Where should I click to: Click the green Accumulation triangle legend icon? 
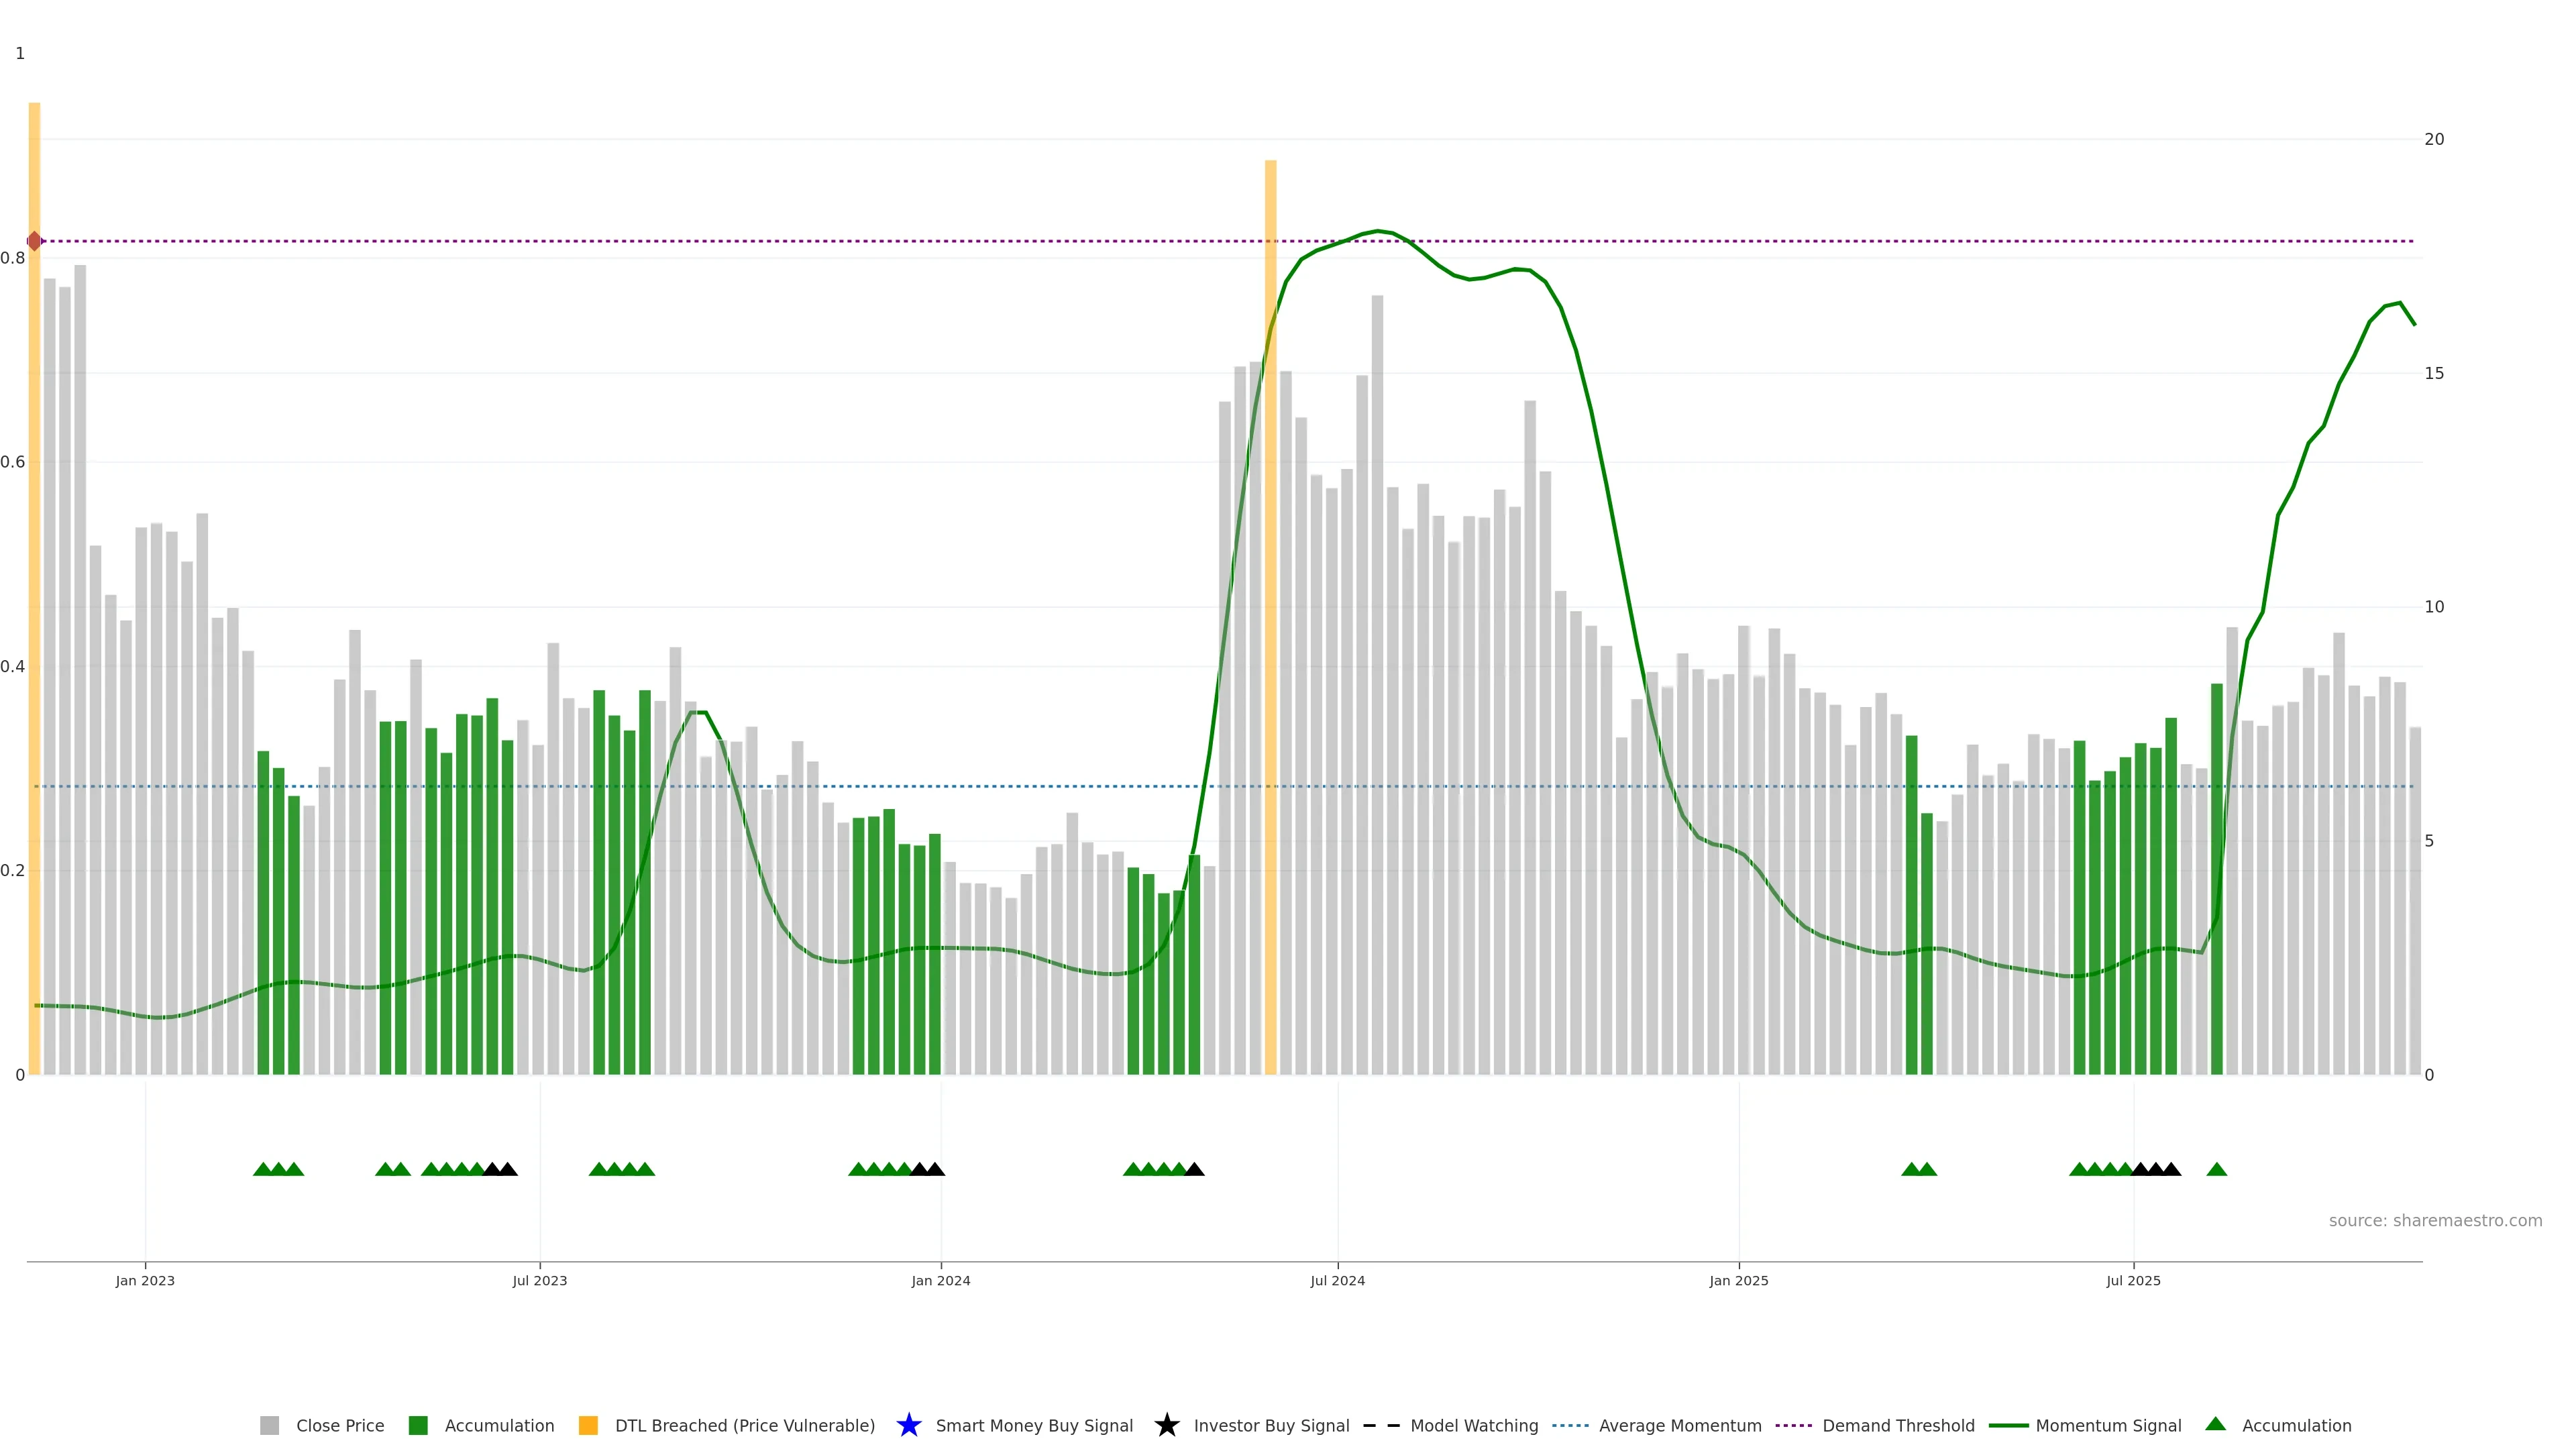[2215, 1424]
